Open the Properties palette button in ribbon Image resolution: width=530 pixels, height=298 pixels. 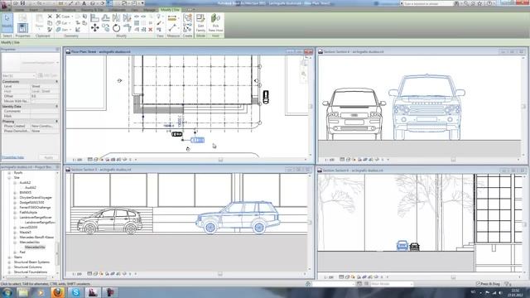[22, 27]
